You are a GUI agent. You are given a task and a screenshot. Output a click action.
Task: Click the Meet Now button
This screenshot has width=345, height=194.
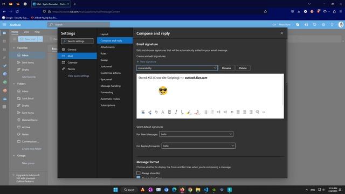point(282,25)
